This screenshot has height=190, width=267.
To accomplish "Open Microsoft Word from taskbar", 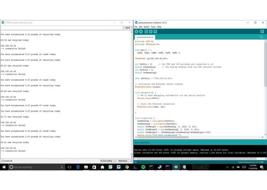I will [119, 167].
